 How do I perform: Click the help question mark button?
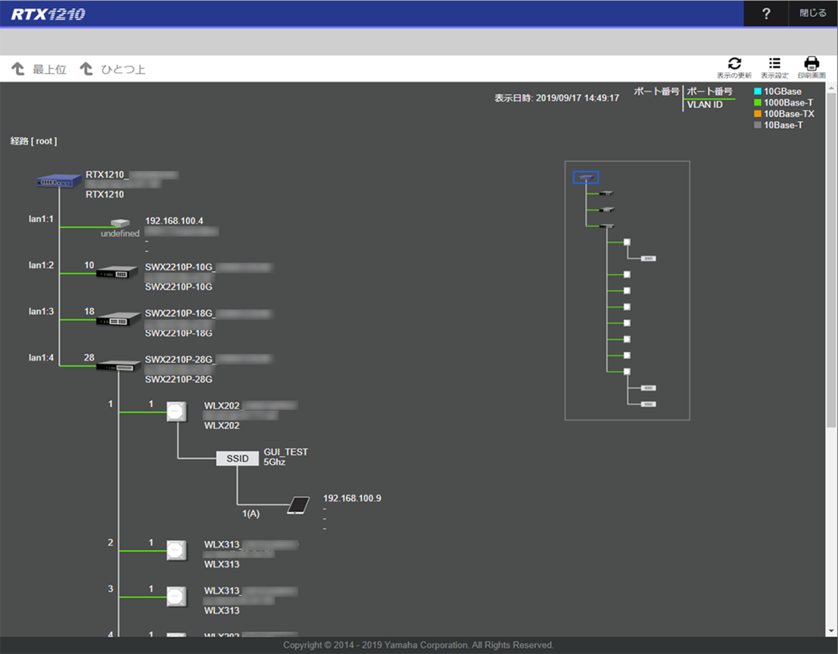pos(766,14)
